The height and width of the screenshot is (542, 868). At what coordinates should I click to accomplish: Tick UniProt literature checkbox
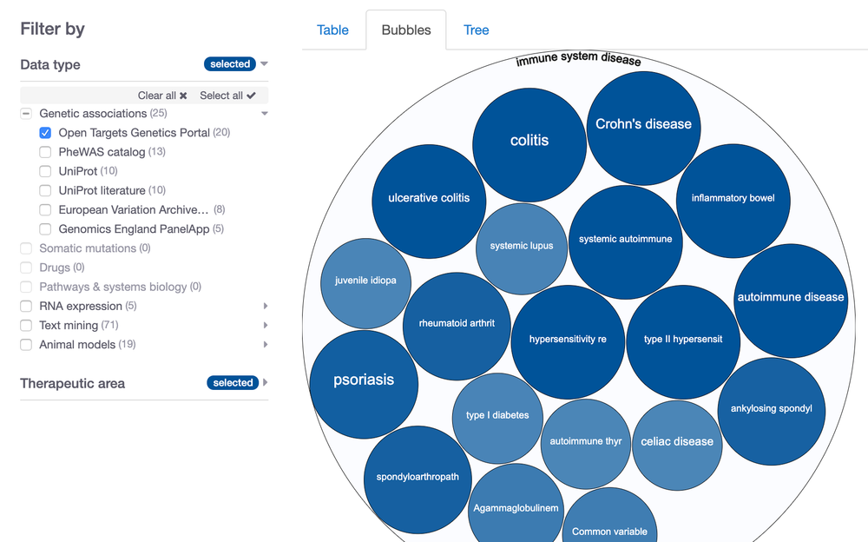45,190
